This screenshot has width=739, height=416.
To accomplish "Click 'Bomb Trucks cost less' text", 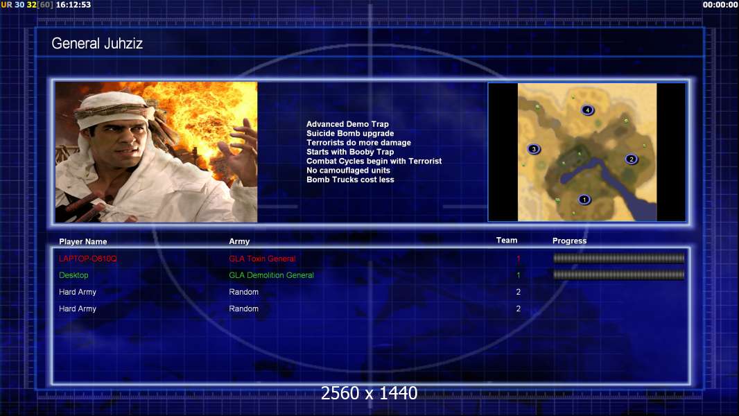I will tap(350, 180).
